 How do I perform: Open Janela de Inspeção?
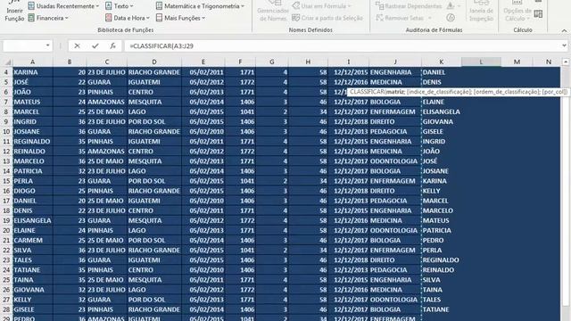[481, 12]
